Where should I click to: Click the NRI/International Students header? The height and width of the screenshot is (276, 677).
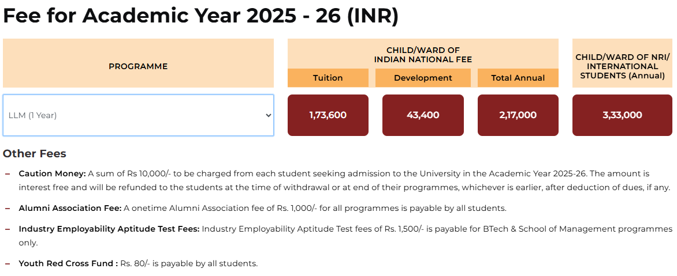[x=622, y=66]
